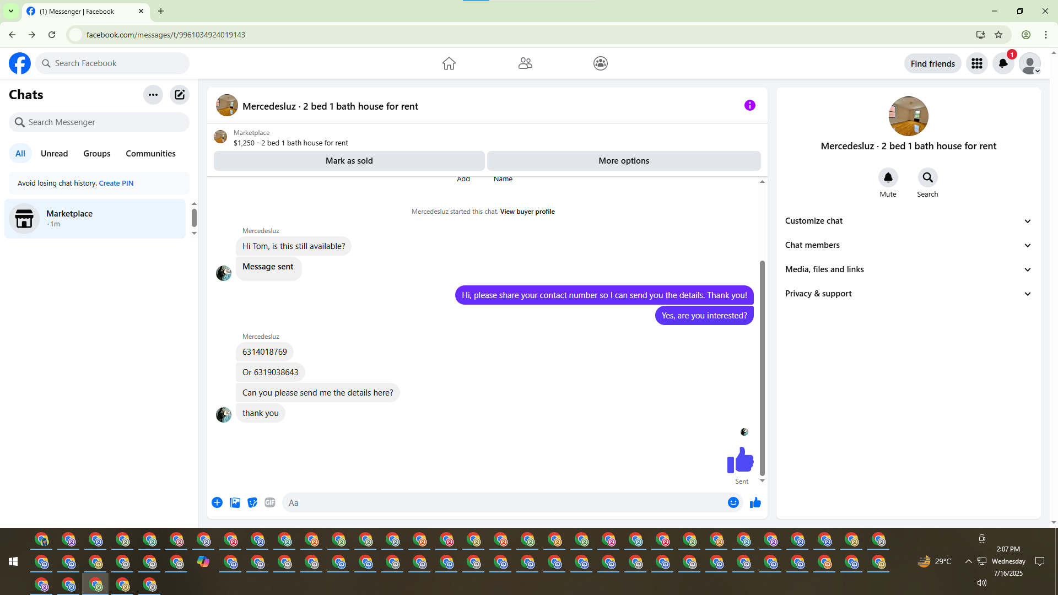The height and width of the screenshot is (595, 1058).
Task: Bookmark this page with star icon
Action: point(998,35)
